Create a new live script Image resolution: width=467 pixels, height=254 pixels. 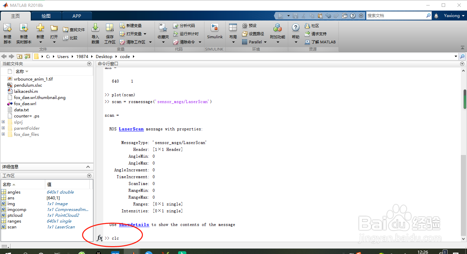(x=24, y=33)
